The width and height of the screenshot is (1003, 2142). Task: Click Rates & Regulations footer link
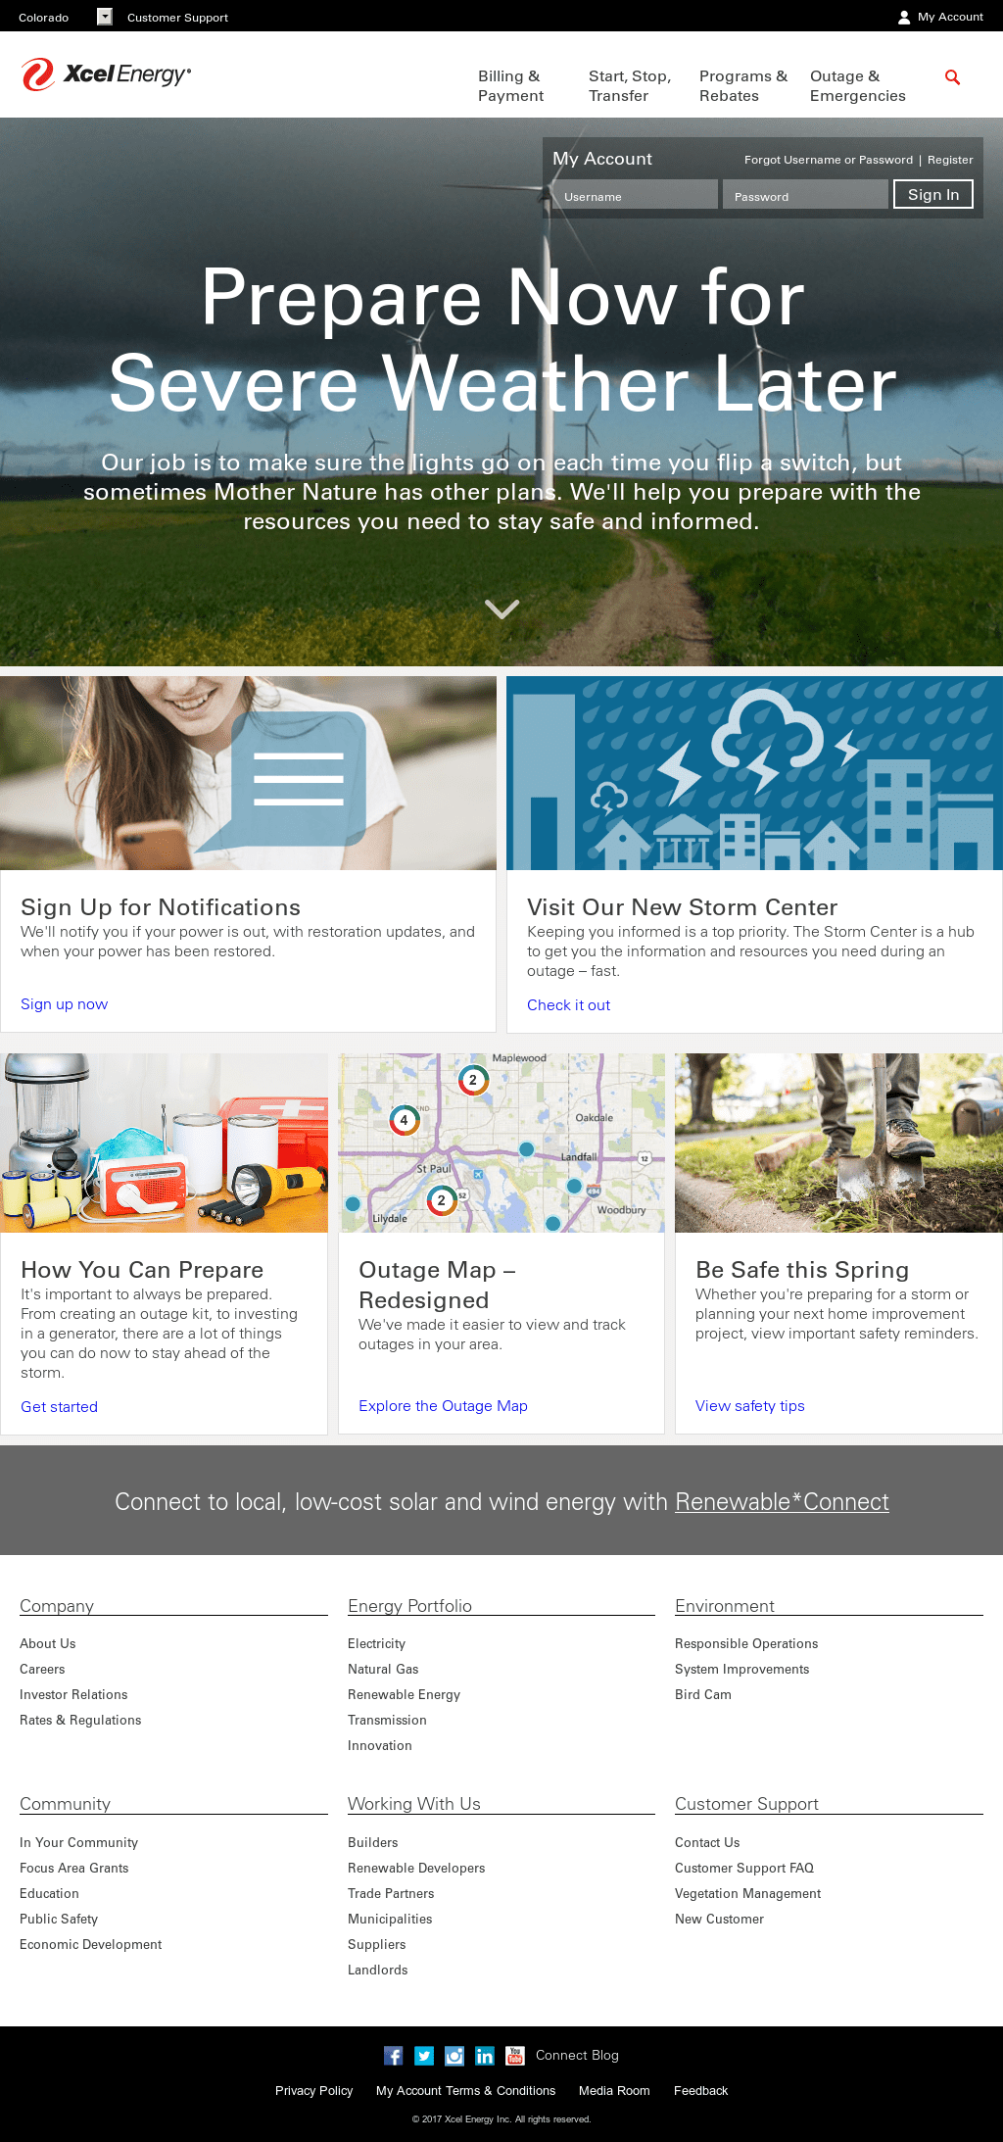tap(80, 1721)
